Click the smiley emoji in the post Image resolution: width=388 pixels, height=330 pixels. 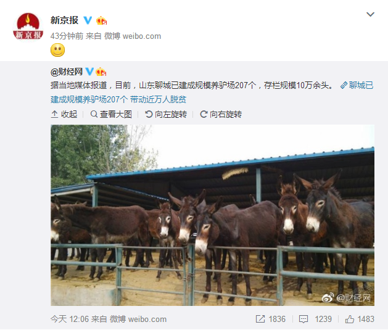(57, 50)
